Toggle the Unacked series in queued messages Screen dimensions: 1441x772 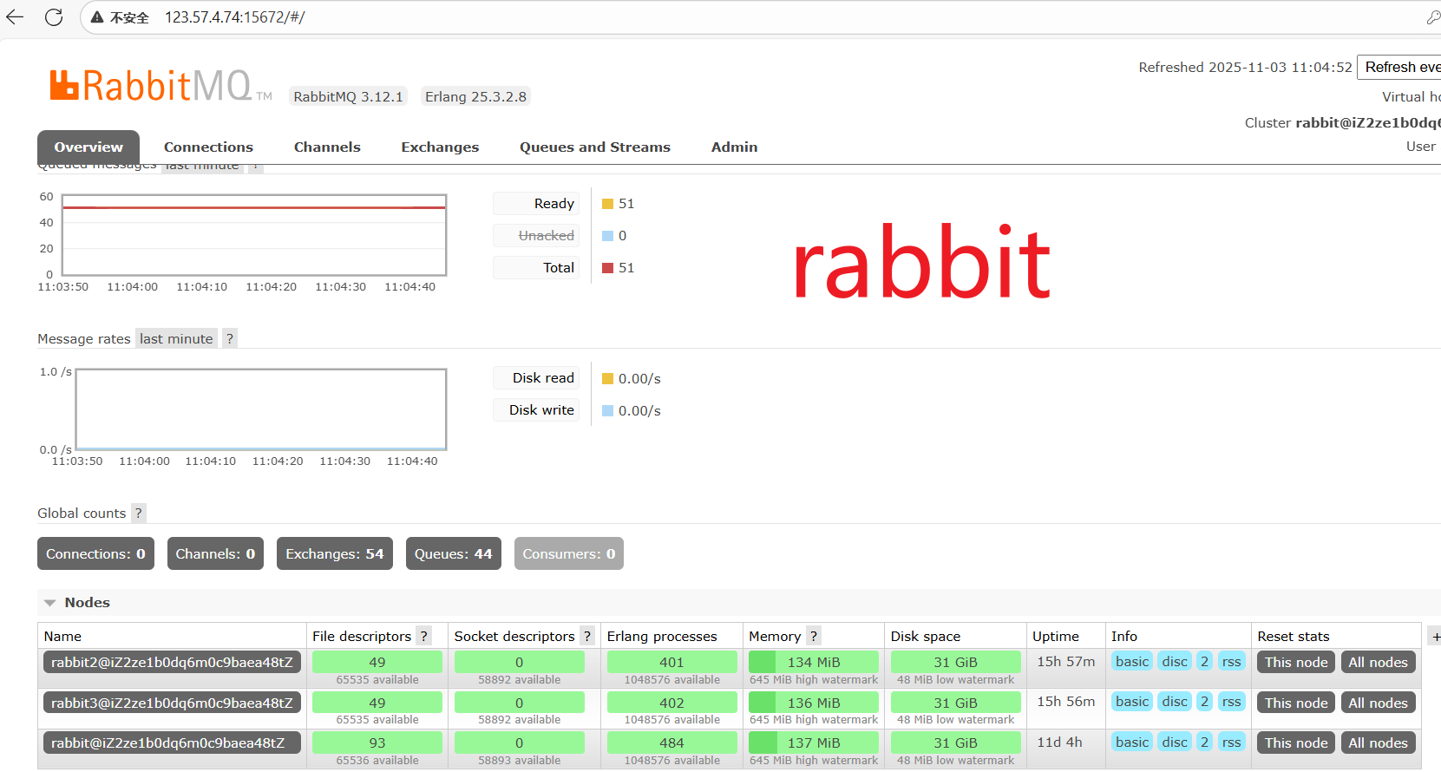[536, 236]
